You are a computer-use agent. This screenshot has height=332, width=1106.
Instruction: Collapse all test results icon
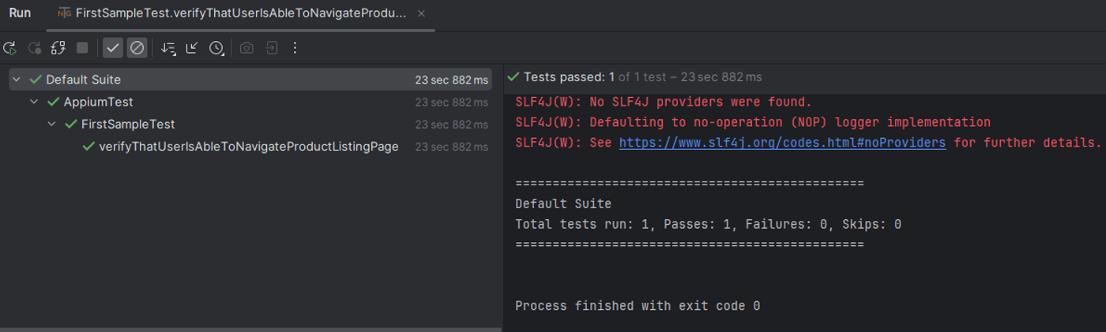point(192,48)
